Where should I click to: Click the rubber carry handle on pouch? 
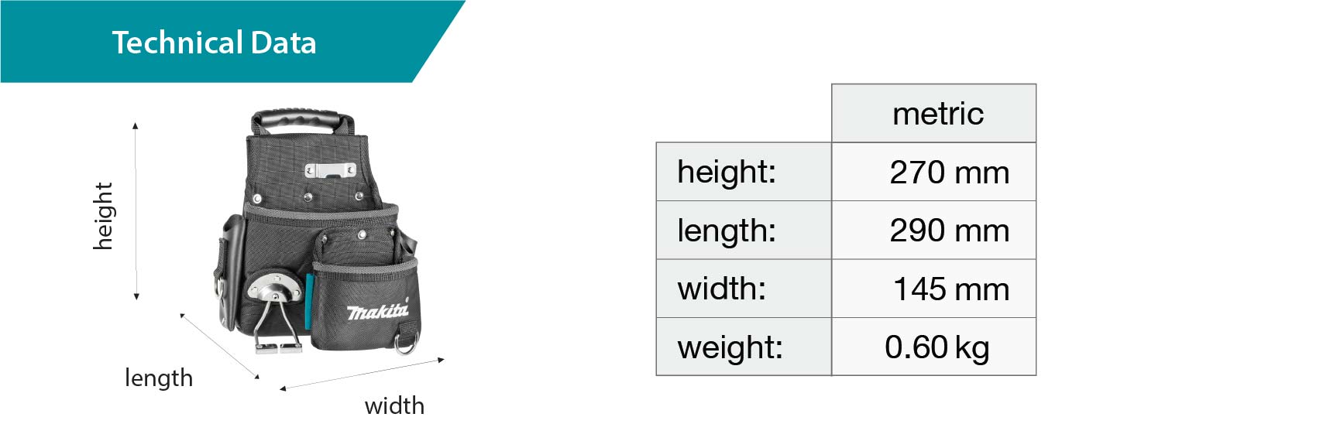tap(302, 122)
